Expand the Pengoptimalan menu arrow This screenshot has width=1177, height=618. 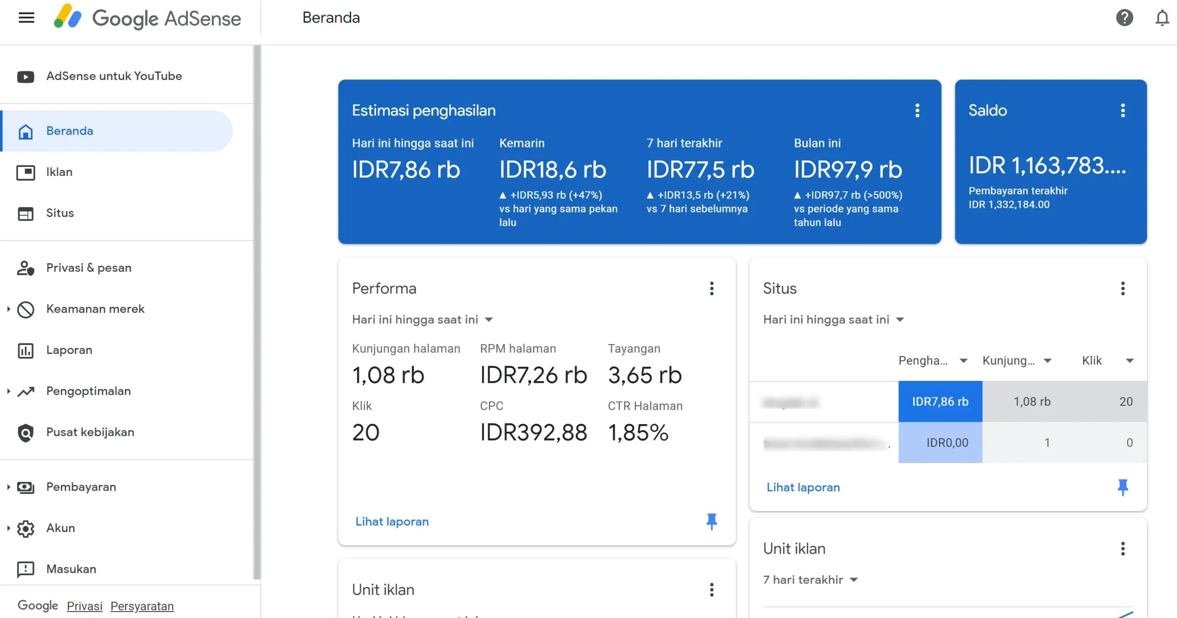(8, 391)
